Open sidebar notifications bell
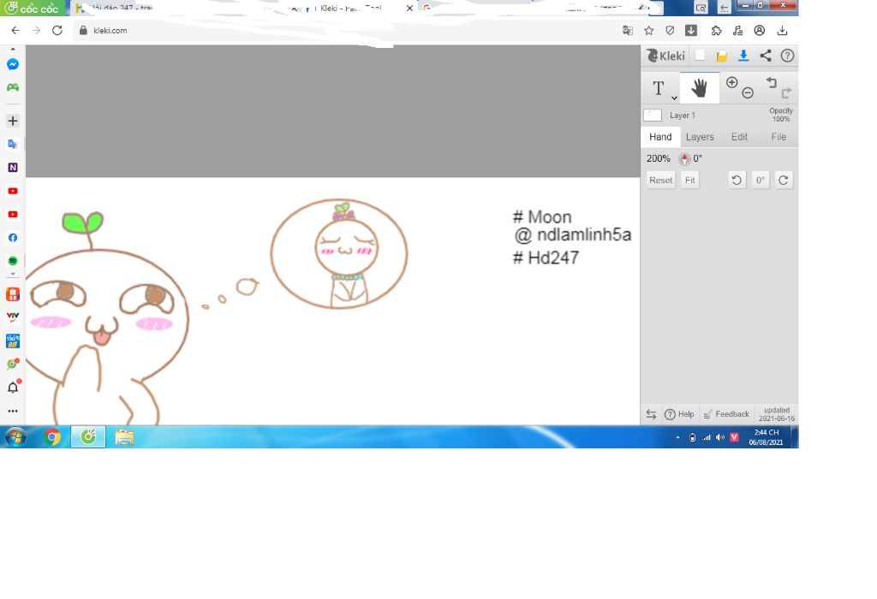877x599 pixels. click(13, 388)
